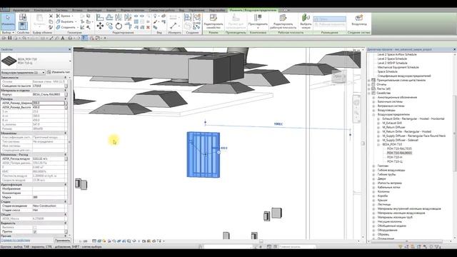The image size is (457, 257).
Task: Open the Управление ribbon tab
Action: pos(196,10)
